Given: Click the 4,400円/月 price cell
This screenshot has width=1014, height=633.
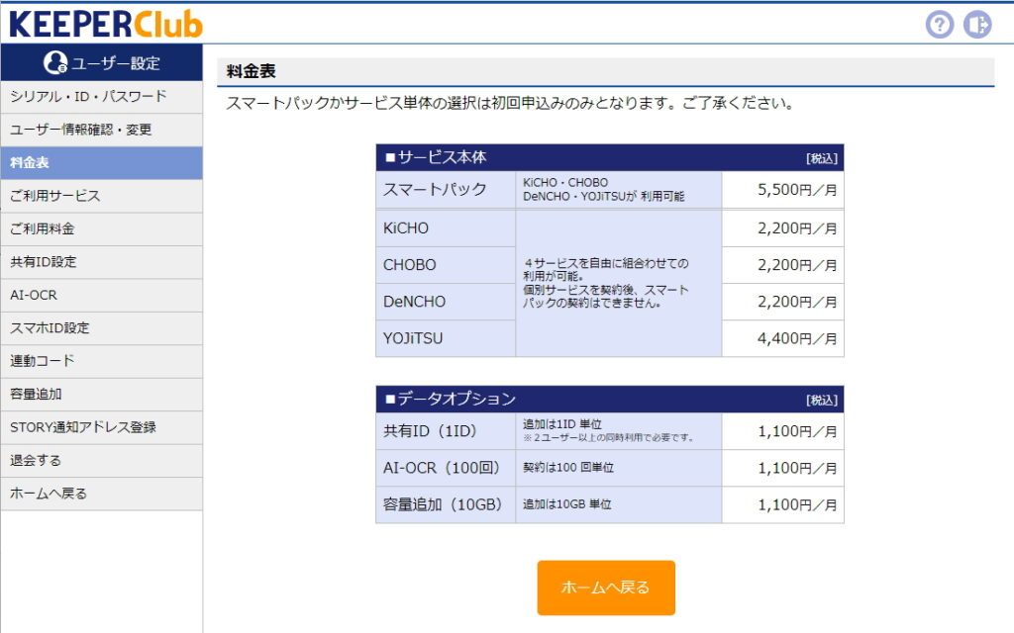Looking at the screenshot, I should click(x=783, y=338).
